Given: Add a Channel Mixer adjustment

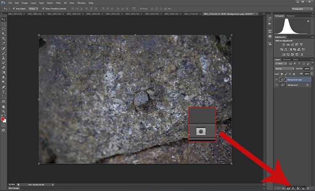Looking at the screenshot, I should click(x=299, y=50).
